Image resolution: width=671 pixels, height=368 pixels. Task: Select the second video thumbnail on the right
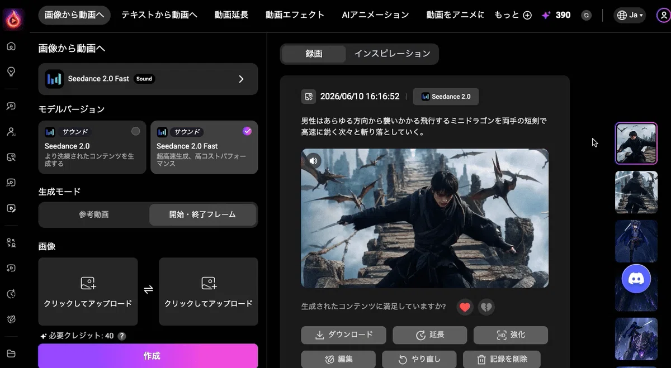point(636,193)
